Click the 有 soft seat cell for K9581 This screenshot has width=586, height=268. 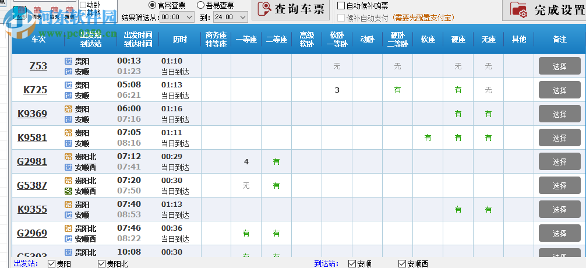pyautogui.click(x=428, y=137)
